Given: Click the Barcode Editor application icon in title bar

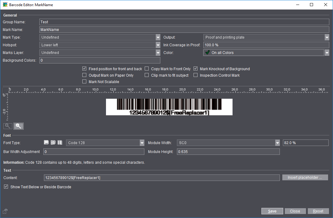Looking at the screenshot, I should coord(6,5).
